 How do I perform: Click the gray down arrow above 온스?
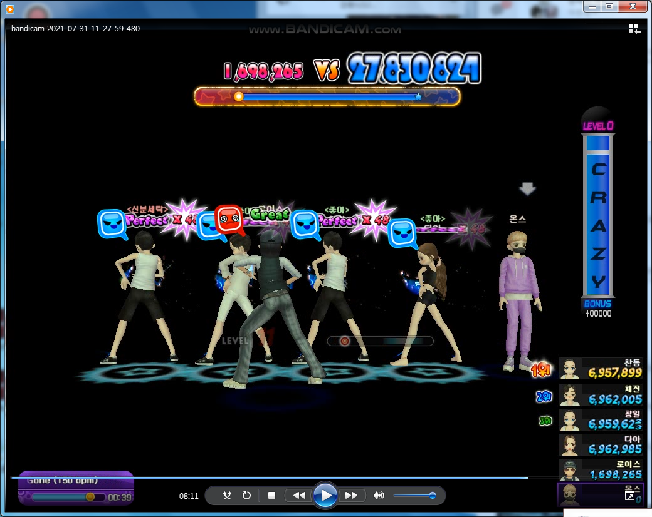coord(527,188)
